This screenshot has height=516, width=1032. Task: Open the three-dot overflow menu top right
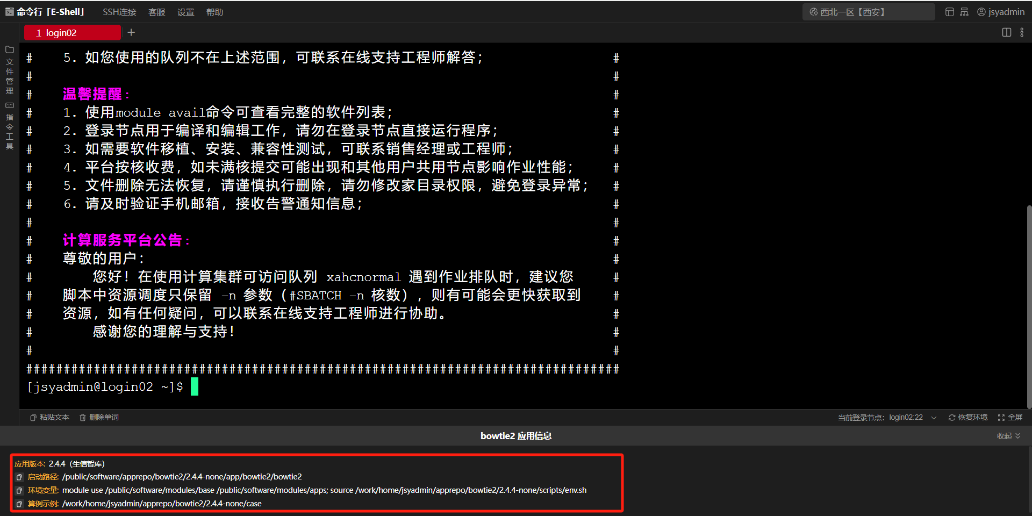(1022, 32)
